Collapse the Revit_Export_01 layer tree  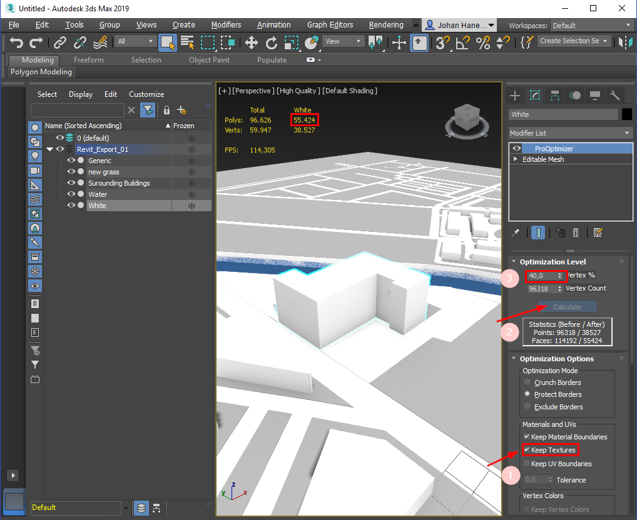tap(50, 149)
